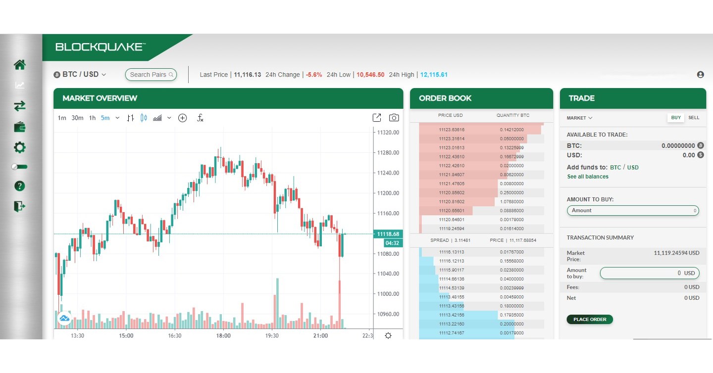Open the Home page from the sidebar
Screen dimensions: 713x373
(x=19, y=64)
